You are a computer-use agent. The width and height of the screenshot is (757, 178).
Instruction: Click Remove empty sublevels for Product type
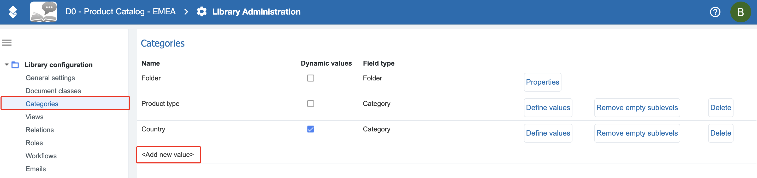pos(637,108)
